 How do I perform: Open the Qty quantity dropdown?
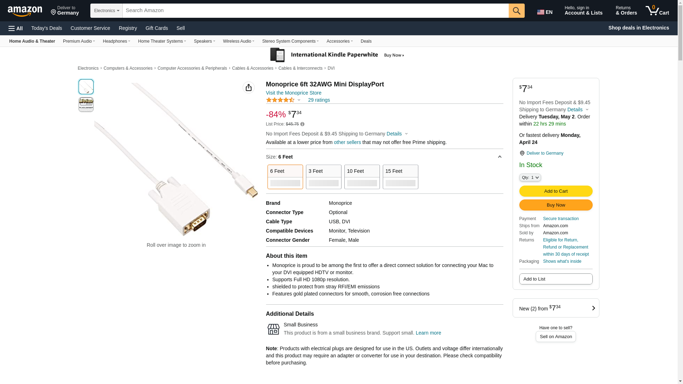(530, 177)
